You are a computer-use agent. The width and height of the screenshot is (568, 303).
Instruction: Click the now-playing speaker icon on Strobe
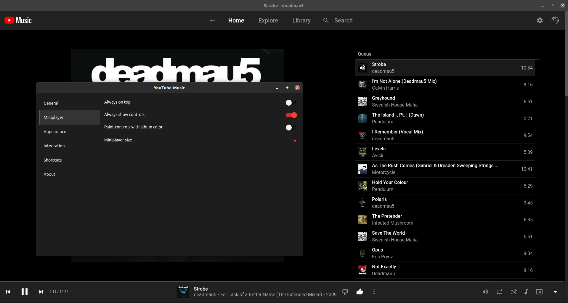(x=362, y=68)
